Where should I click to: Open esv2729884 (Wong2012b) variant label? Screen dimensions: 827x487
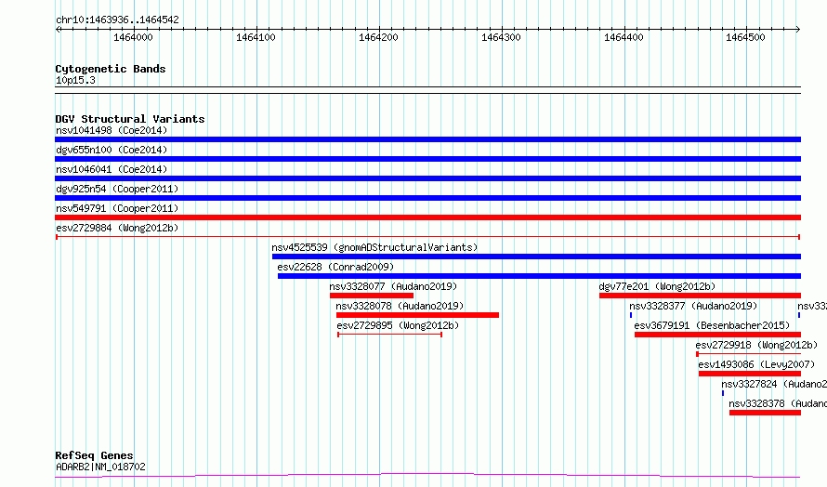[117, 228]
